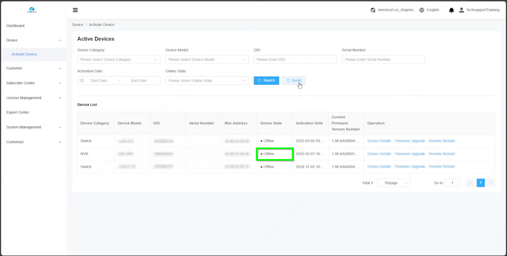This screenshot has height=256, width=507.
Task: Open Export Center in sidebar
Action: click(18, 113)
